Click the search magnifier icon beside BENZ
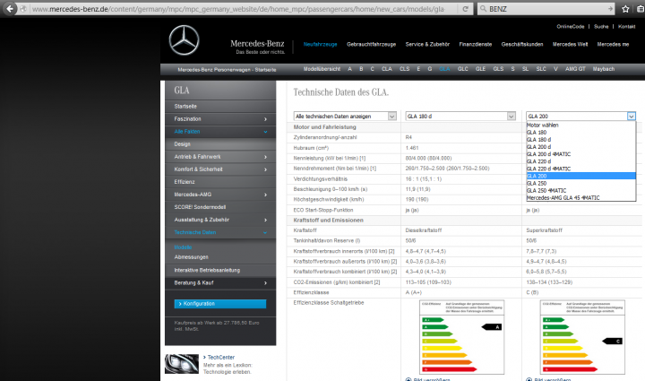This screenshot has height=381, width=645. (483, 9)
